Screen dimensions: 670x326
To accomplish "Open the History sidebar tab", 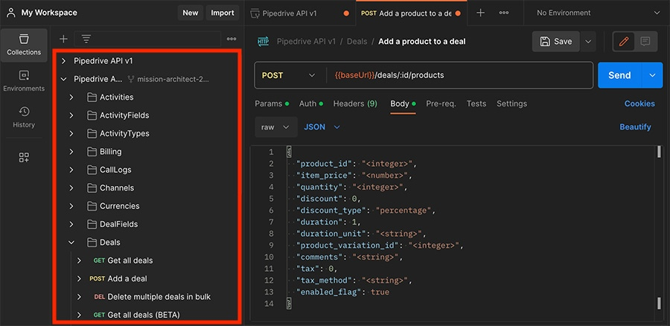I will (x=24, y=118).
